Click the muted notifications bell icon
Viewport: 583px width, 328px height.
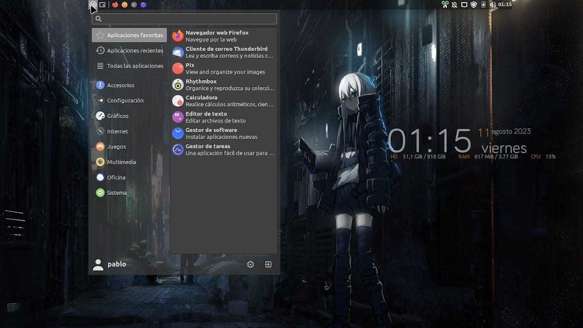point(454,4)
